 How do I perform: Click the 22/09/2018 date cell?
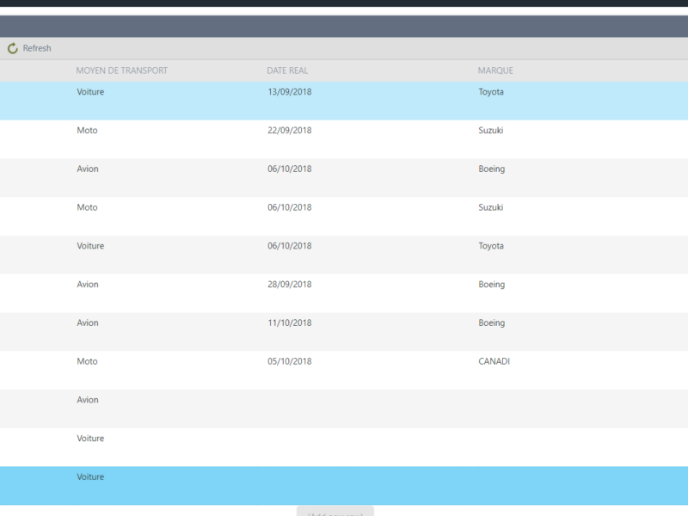coord(290,131)
